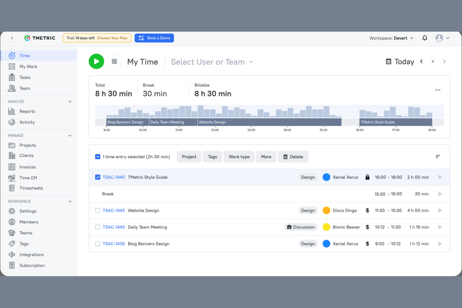Open the Select User or Team dropdown
This screenshot has width=462, height=308.
(212, 62)
